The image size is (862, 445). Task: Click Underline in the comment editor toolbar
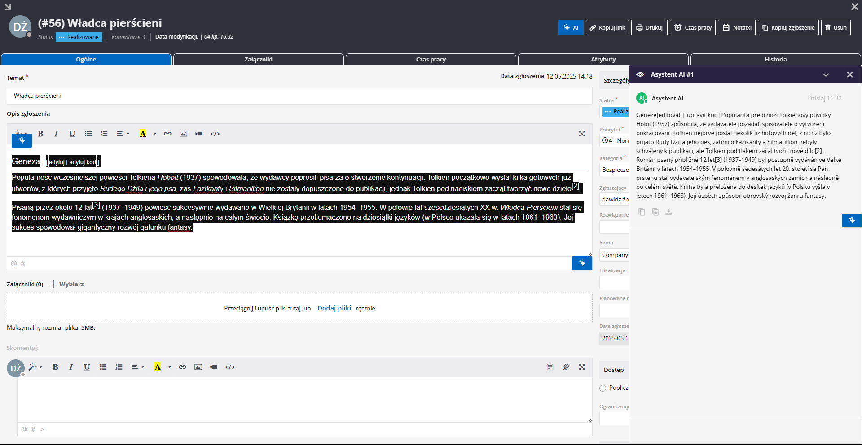pos(87,367)
